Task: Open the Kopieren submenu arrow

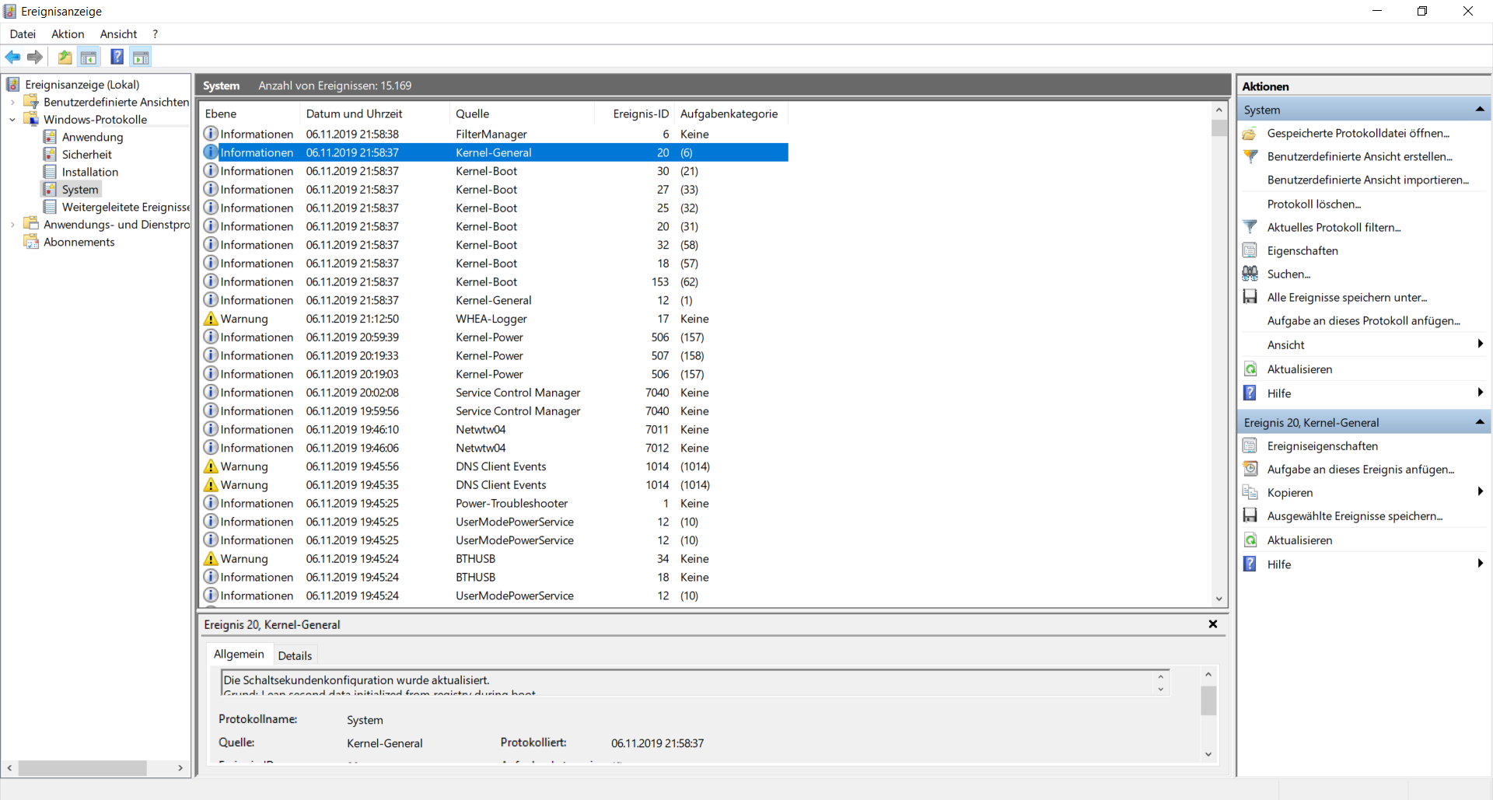Action: point(1480,491)
